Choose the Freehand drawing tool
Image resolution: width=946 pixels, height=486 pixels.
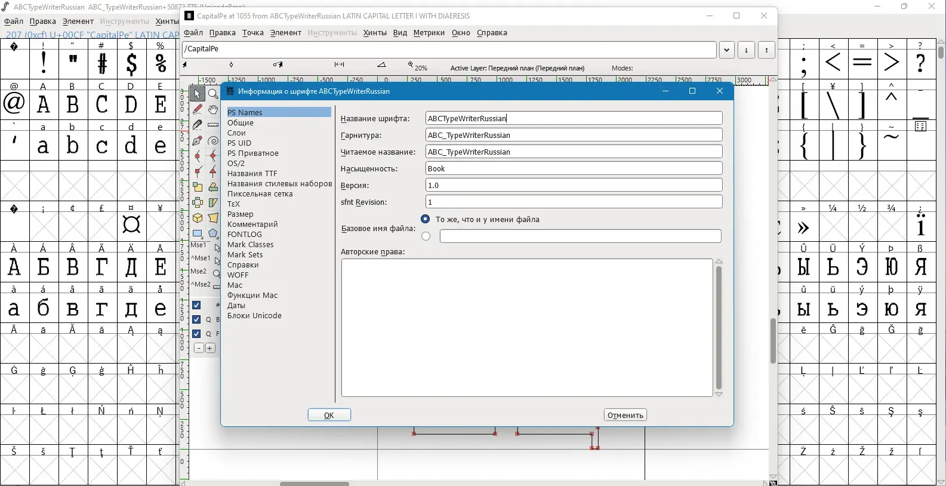[x=198, y=110]
